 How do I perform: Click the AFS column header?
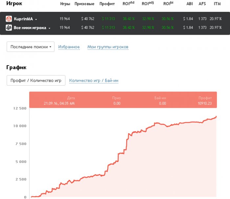click(x=202, y=4)
